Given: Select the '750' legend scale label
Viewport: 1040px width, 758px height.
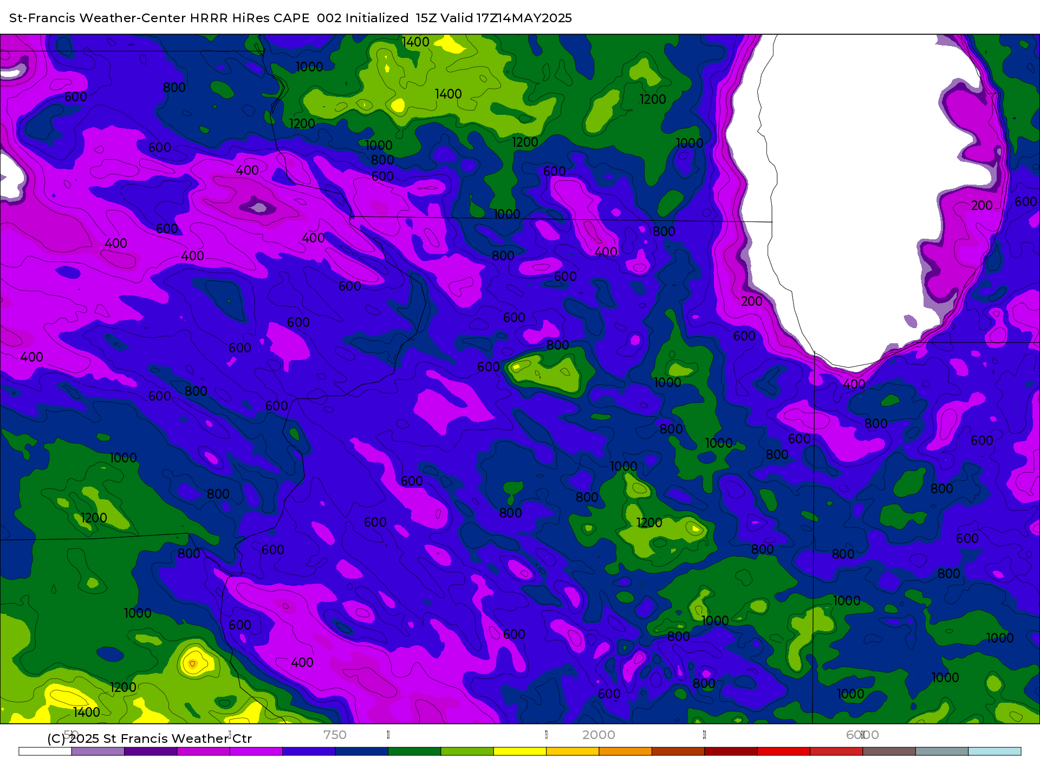Looking at the screenshot, I should coord(335,735).
